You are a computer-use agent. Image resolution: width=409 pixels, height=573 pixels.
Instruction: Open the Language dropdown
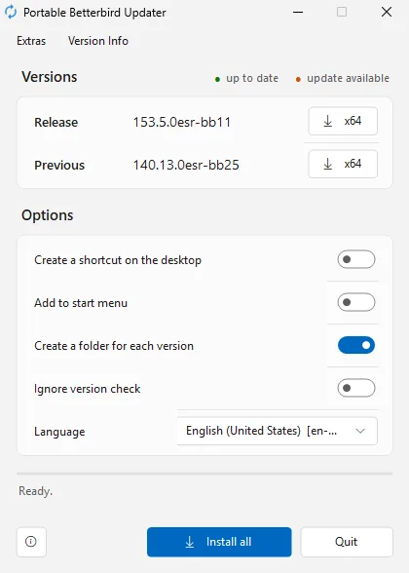[278, 431]
